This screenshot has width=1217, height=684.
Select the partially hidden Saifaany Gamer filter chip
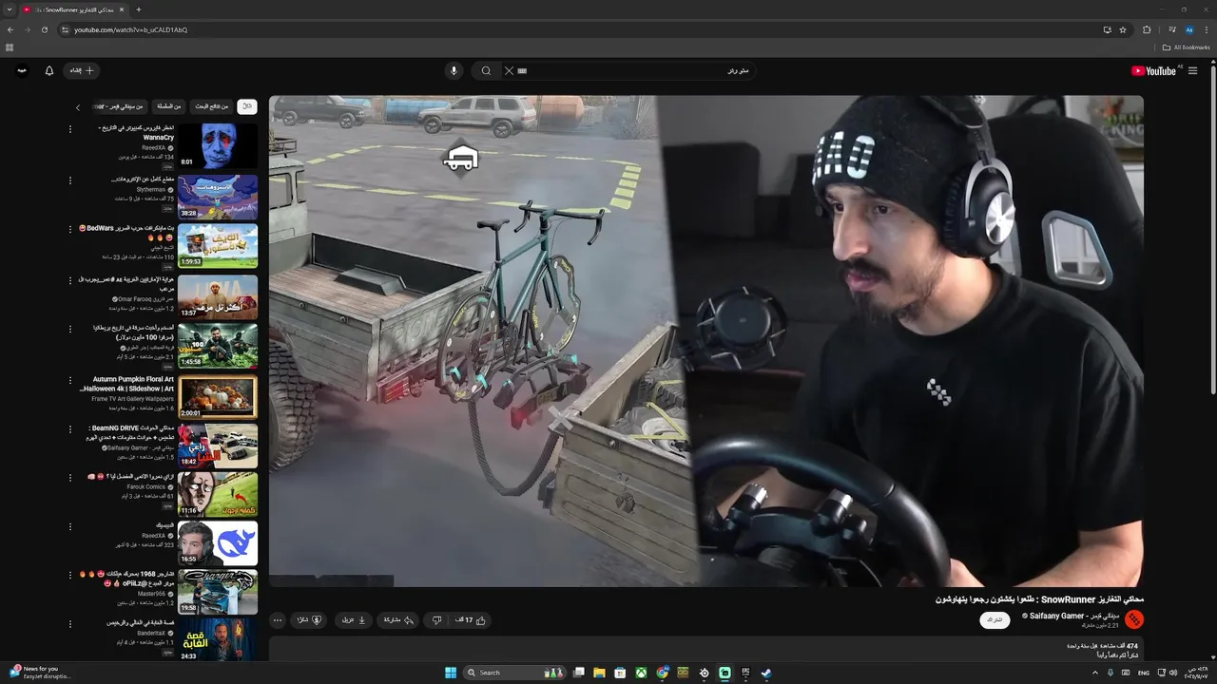coord(120,106)
